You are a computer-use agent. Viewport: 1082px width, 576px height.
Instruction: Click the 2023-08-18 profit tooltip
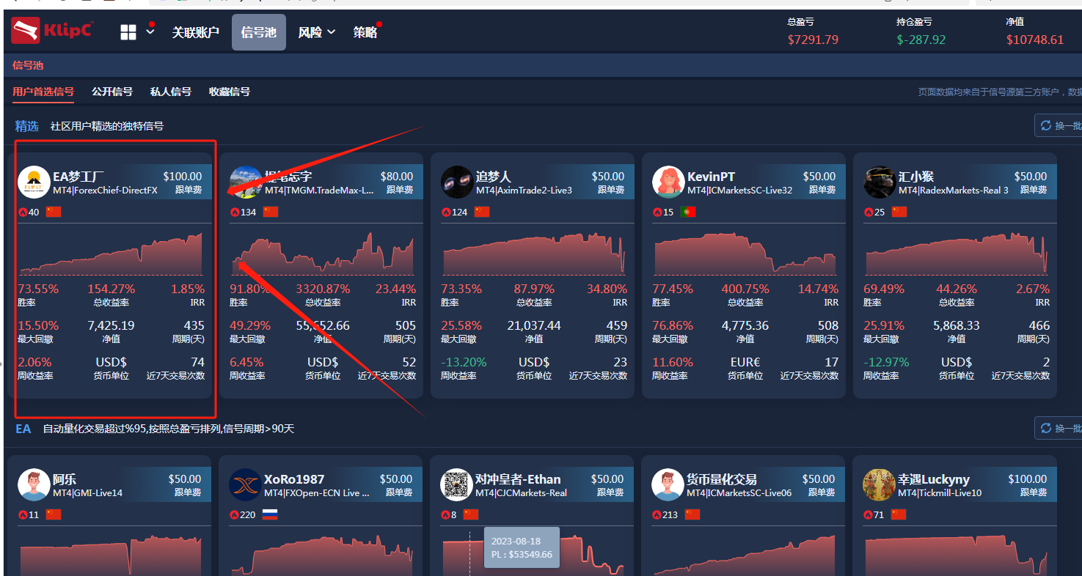pos(522,547)
